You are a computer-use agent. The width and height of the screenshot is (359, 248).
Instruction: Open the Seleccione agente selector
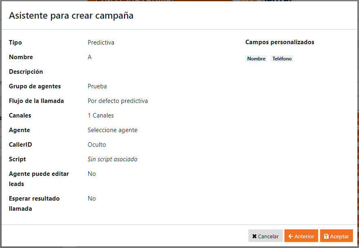pos(112,130)
